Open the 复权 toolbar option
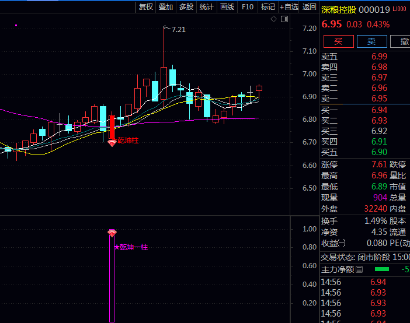Image resolution: width=410 pixels, height=323 pixels. click(145, 7)
